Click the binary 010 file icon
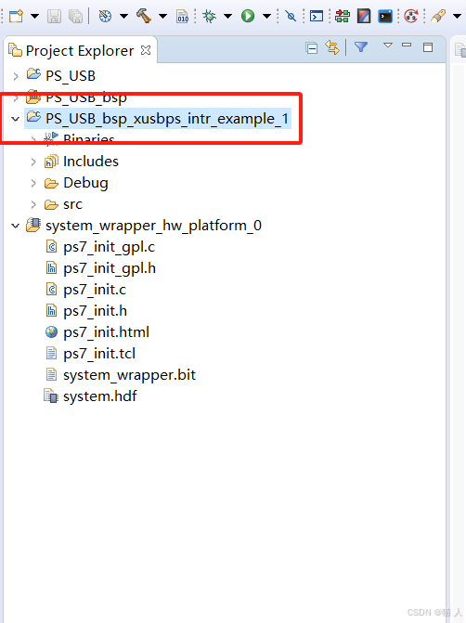Screen dimensions: 466x623 [x=182, y=17]
